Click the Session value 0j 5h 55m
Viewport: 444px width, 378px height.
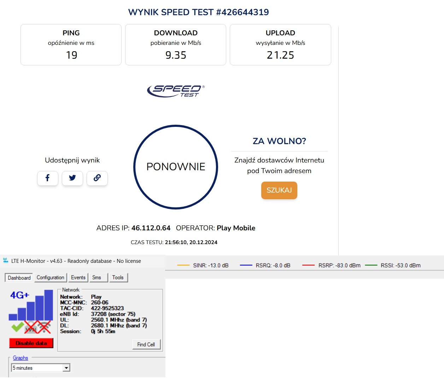pos(103,331)
